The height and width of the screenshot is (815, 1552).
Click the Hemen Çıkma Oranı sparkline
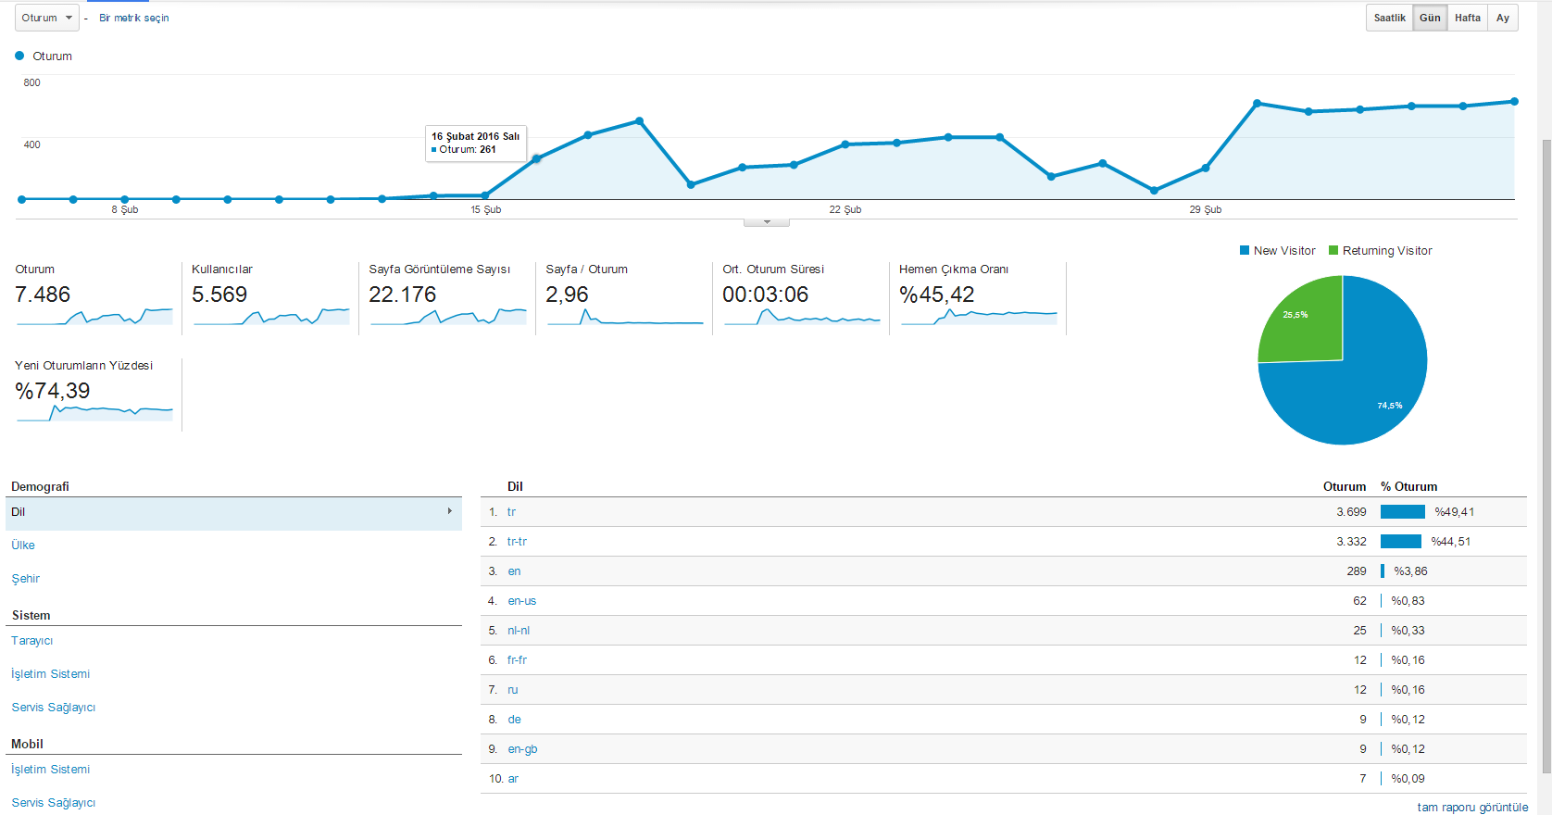(979, 316)
